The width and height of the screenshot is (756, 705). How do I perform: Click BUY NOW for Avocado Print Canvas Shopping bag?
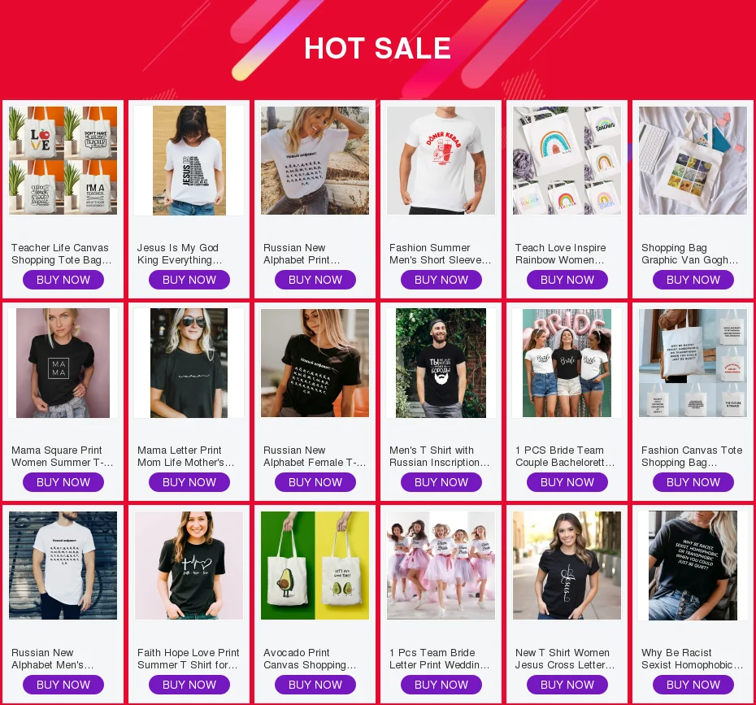click(315, 685)
